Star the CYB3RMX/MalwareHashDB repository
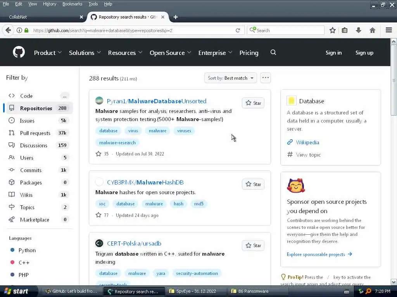 [x=253, y=184]
